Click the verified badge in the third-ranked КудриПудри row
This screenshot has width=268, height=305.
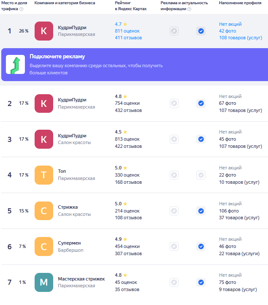(x=201, y=139)
